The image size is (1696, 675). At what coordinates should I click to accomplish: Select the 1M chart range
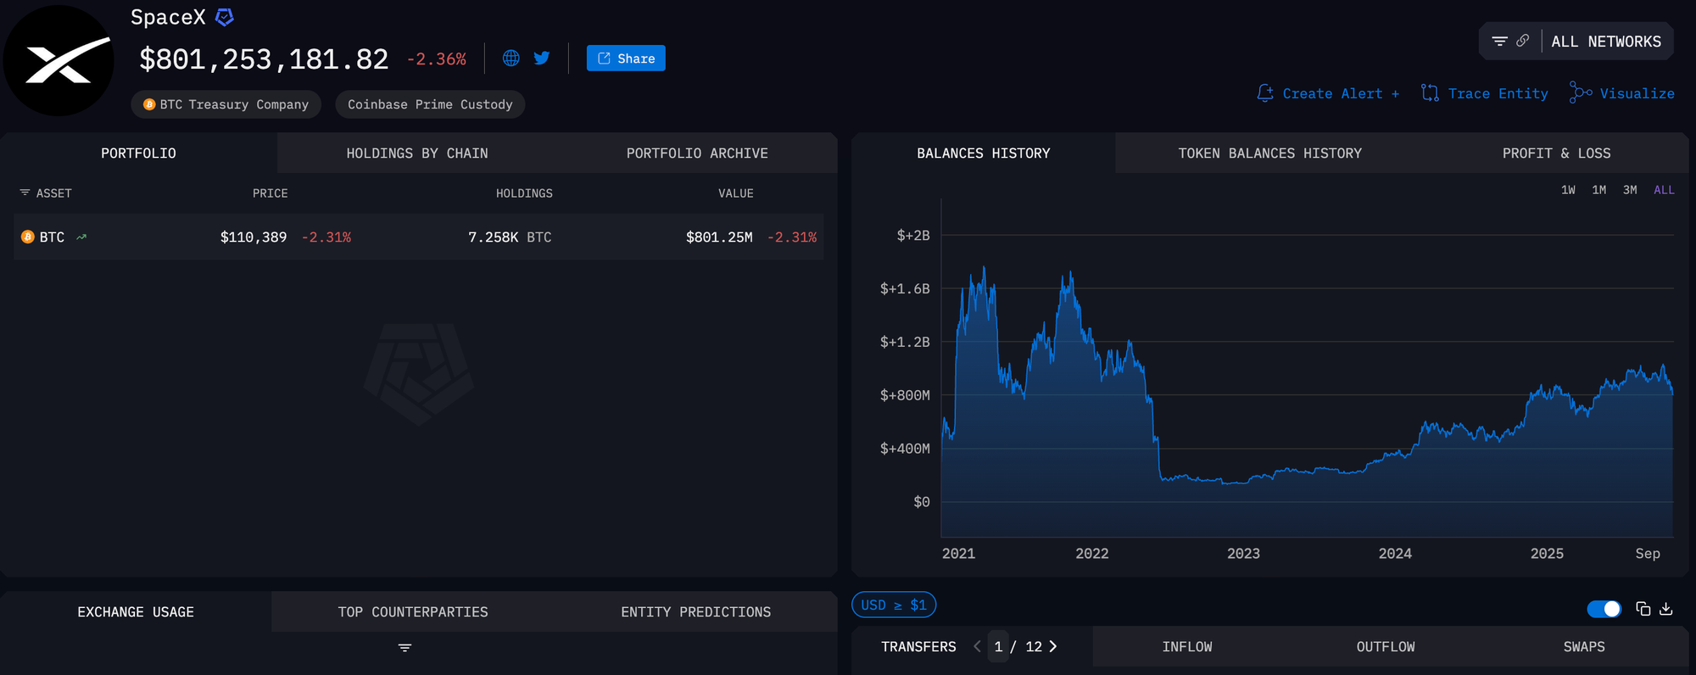(x=1598, y=190)
